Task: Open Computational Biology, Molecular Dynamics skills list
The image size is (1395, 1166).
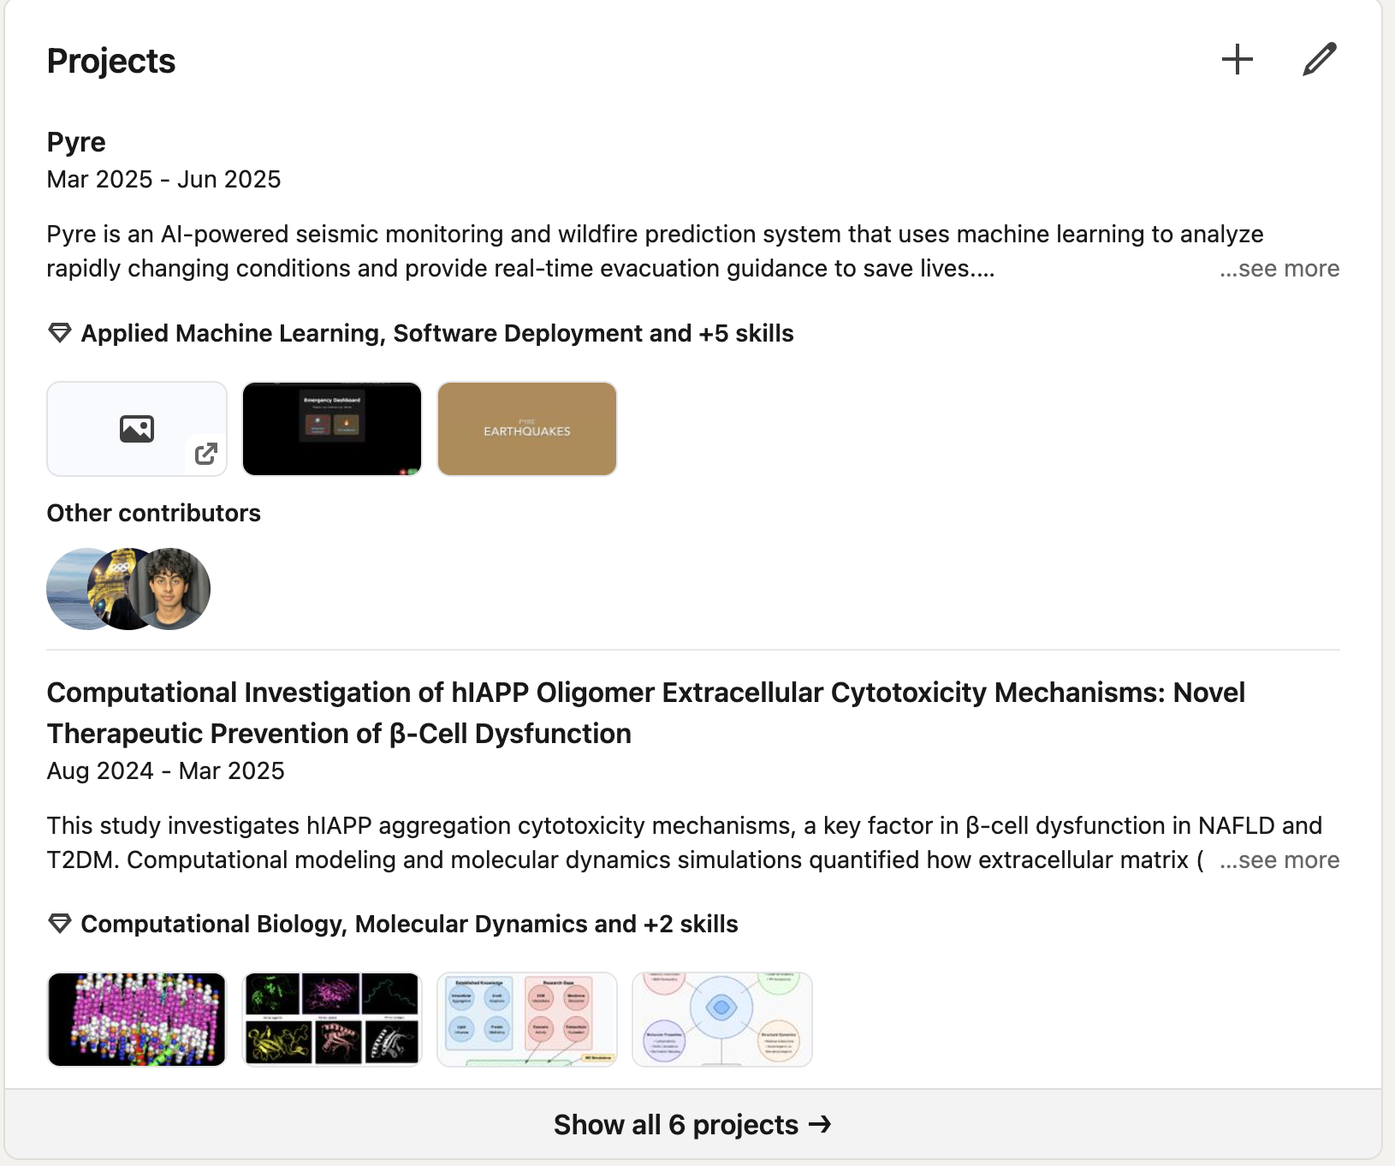Action: [x=409, y=924]
